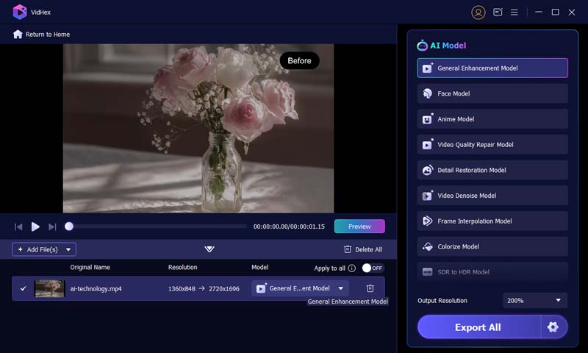This screenshot has width=588, height=353.
Task: Select the Detail Restoration Model
Action: (x=492, y=170)
